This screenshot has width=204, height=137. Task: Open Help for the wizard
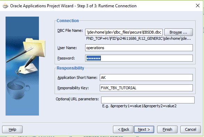pyautogui.click(x=13, y=129)
